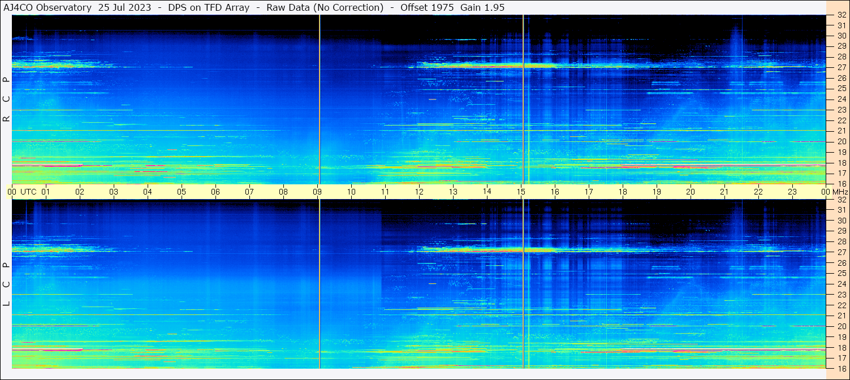Click '23' on the RCP frequency scale
The height and width of the screenshot is (380, 850).
(x=842, y=110)
